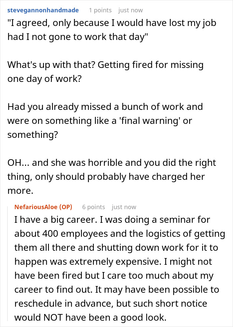Click the "6 points" score on the reply
233x327 pixels.
[94, 207]
